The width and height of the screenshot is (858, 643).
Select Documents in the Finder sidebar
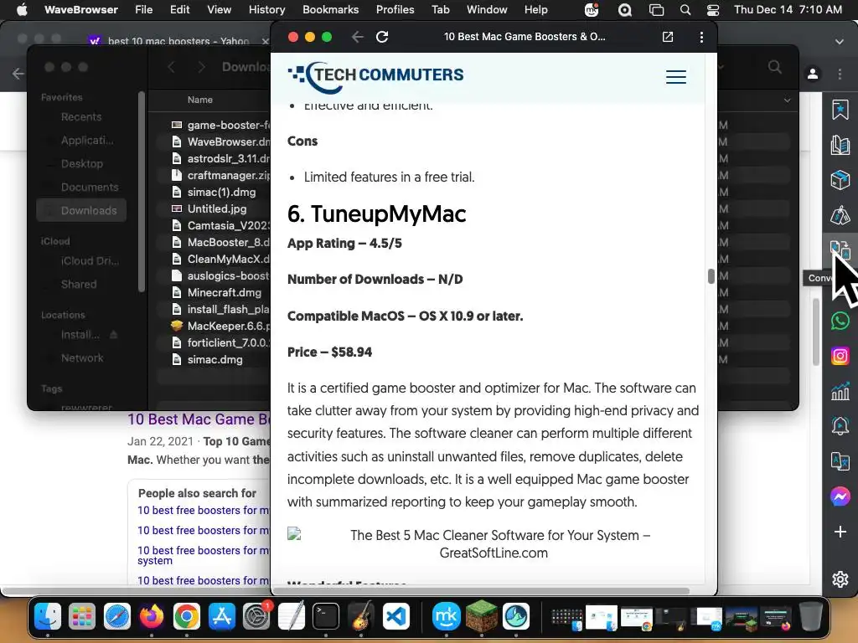89,187
